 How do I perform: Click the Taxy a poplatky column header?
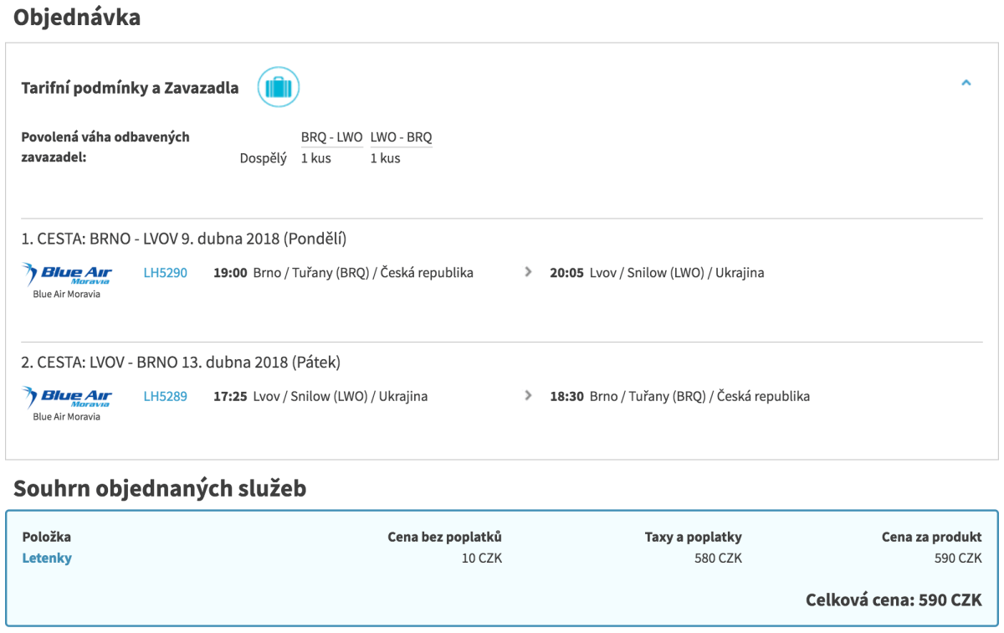[x=693, y=538]
